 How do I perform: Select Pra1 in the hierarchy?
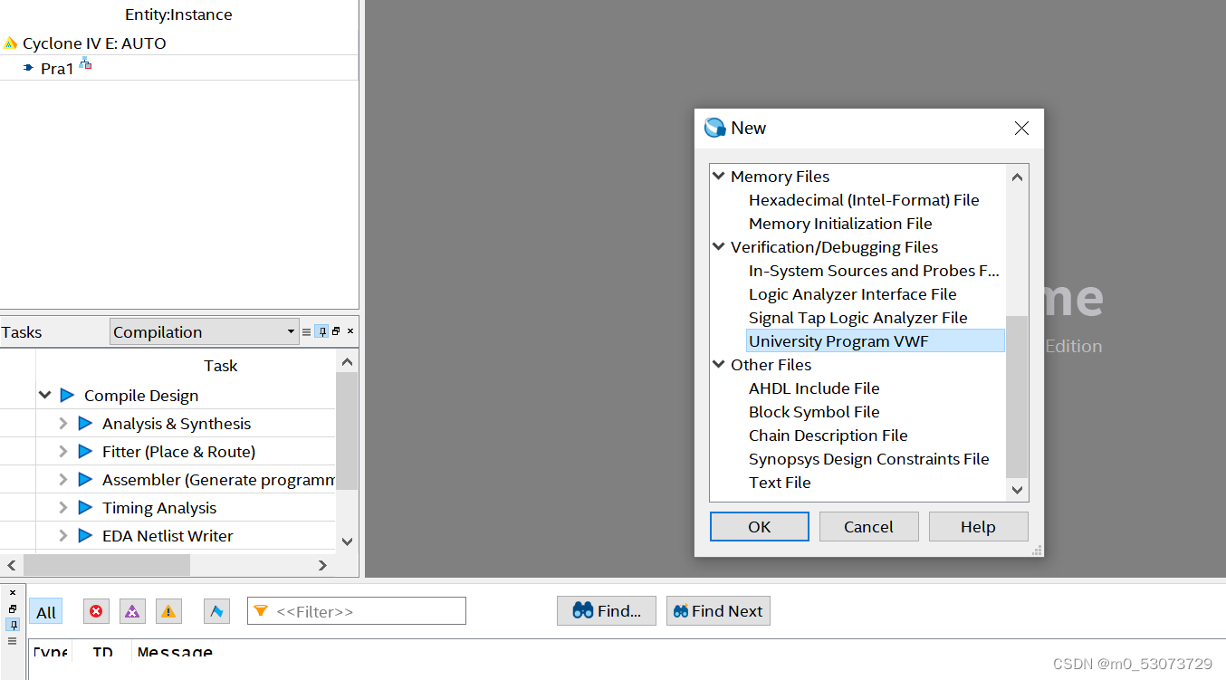(57, 69)
